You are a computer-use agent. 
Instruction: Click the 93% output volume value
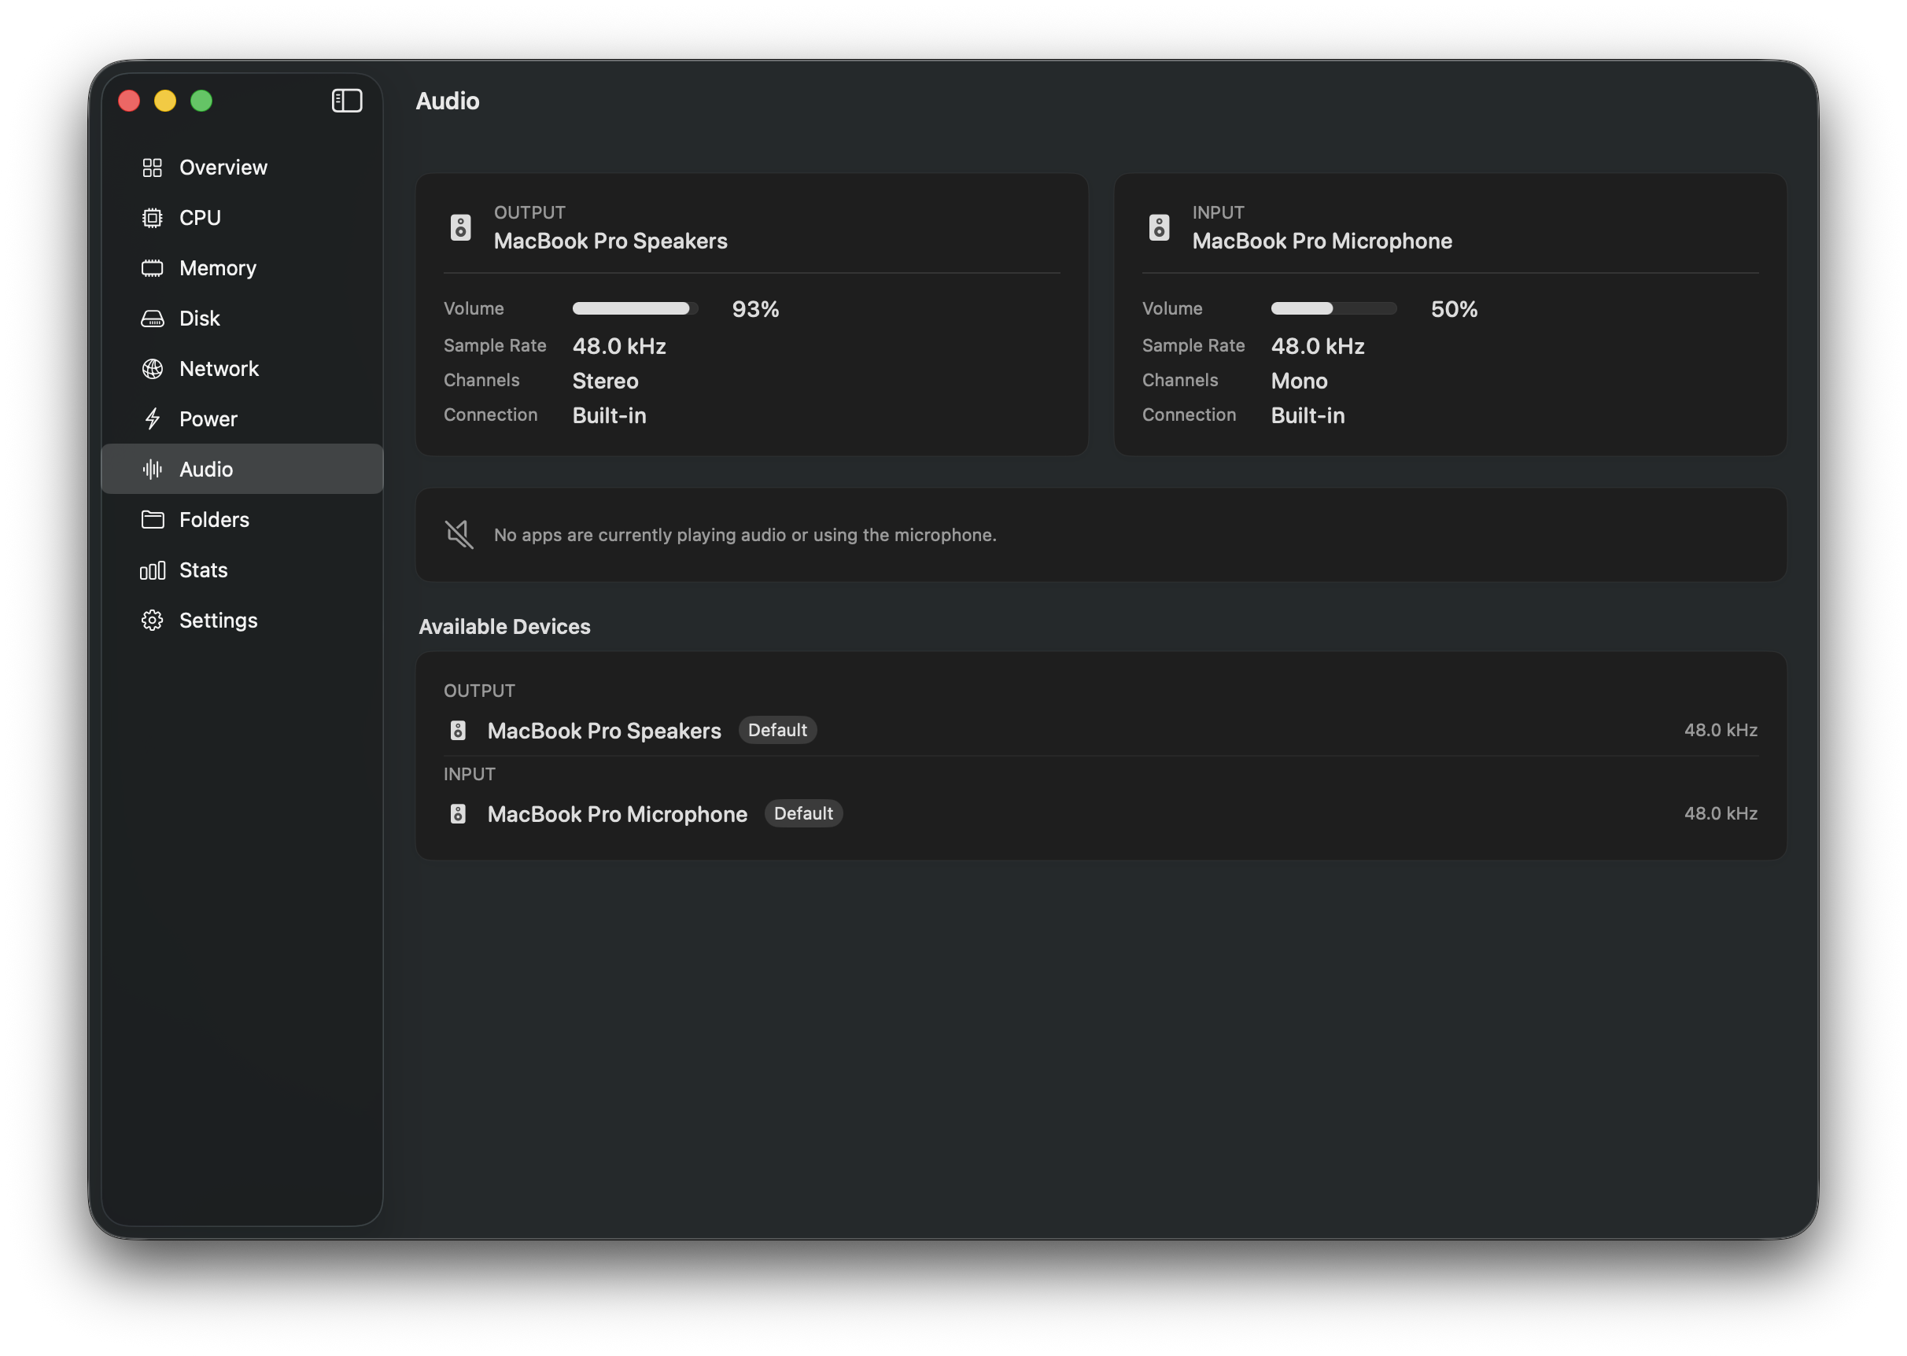(x=755, y=310)
